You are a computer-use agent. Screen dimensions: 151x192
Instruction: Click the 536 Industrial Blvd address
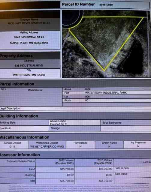[x=29, y=65]
